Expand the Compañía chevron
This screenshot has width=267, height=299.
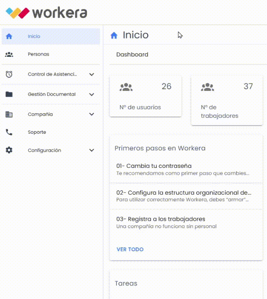pos(92,114)
